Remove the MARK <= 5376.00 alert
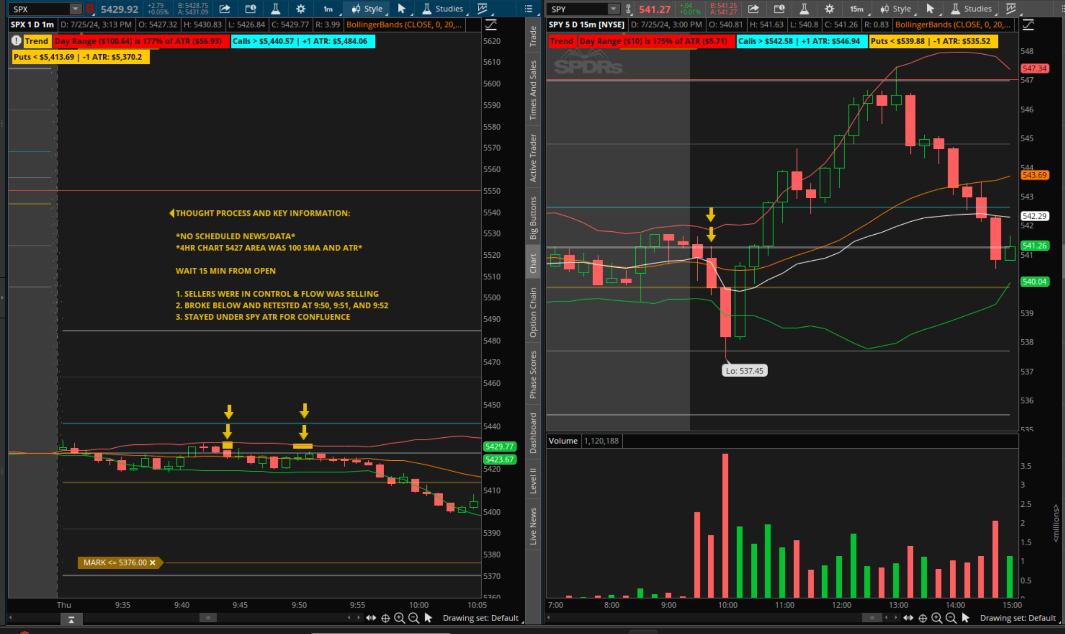 pos(153,562)
